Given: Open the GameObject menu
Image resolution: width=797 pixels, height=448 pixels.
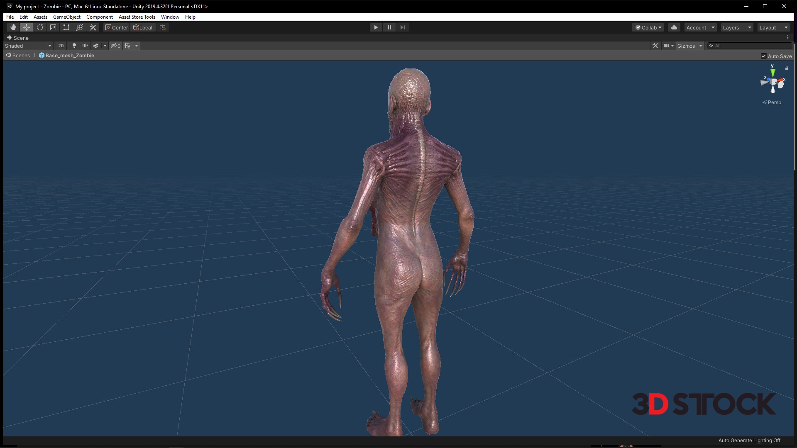Looking at the screenshot, I should coord(66,17).
